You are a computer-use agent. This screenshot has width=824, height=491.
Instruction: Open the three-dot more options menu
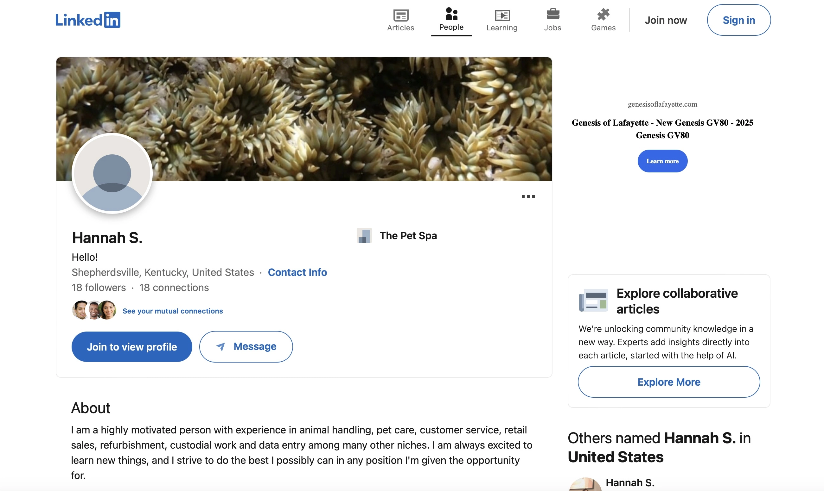[528, 196]
